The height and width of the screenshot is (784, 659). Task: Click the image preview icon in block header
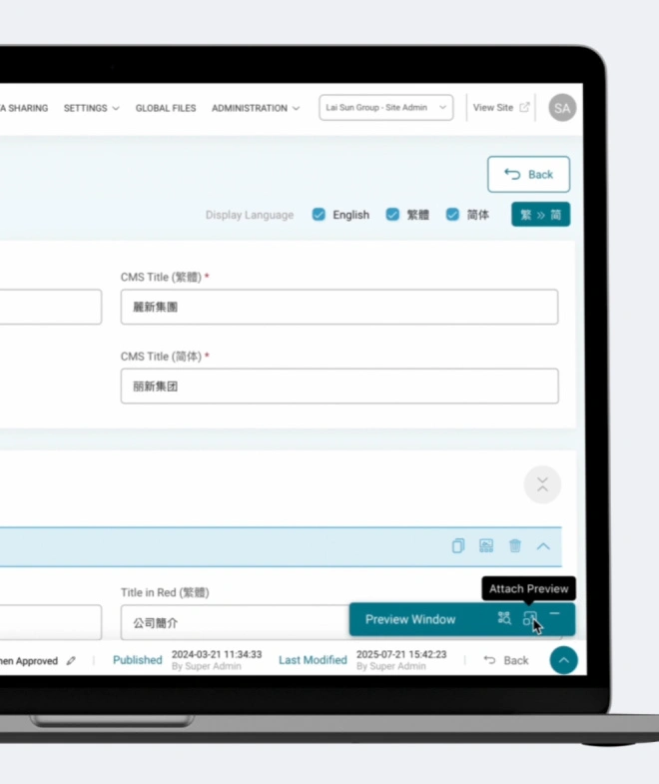[486, 545]
